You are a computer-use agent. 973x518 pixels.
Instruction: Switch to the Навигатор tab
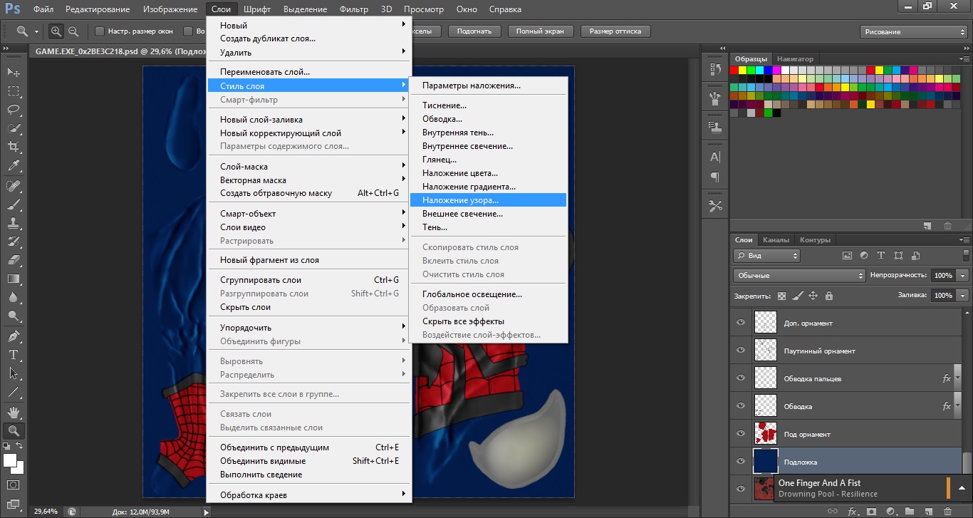795,58
